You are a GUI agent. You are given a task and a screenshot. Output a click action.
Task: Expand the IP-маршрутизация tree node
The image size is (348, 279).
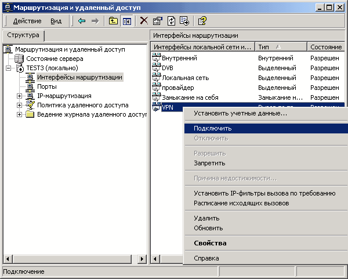19,96
